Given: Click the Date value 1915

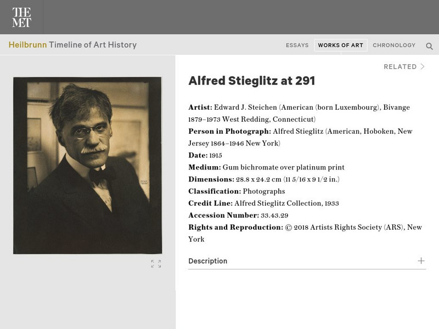Looking at the screenshot, I should click(x=216, y=156).
